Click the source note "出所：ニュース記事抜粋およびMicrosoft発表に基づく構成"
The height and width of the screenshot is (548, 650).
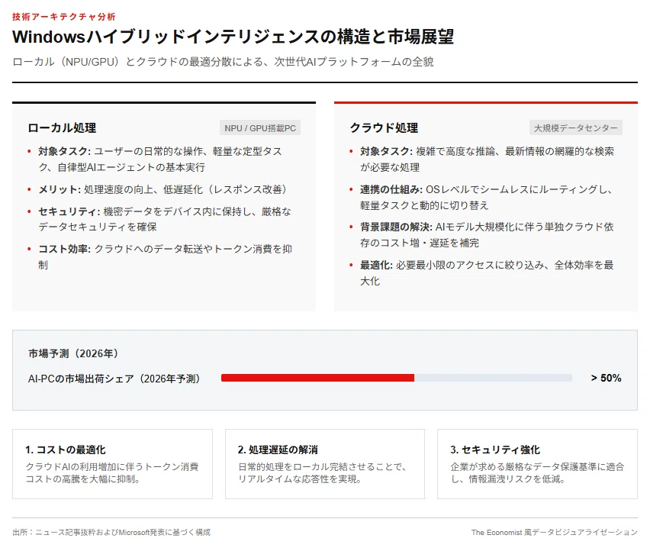point(111,532)
